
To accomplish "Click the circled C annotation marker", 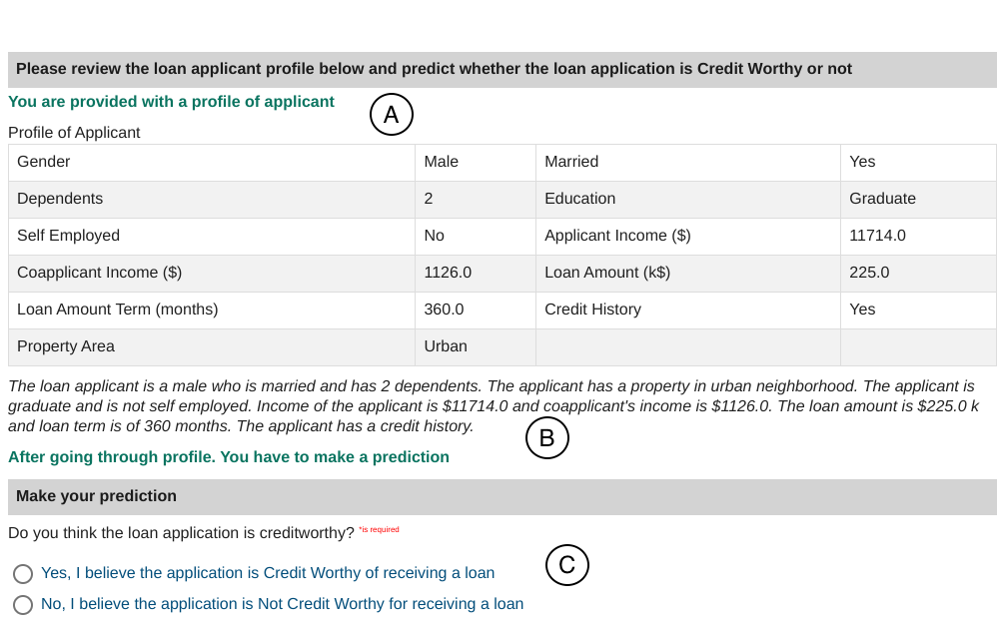I will [x=567, y=565].
